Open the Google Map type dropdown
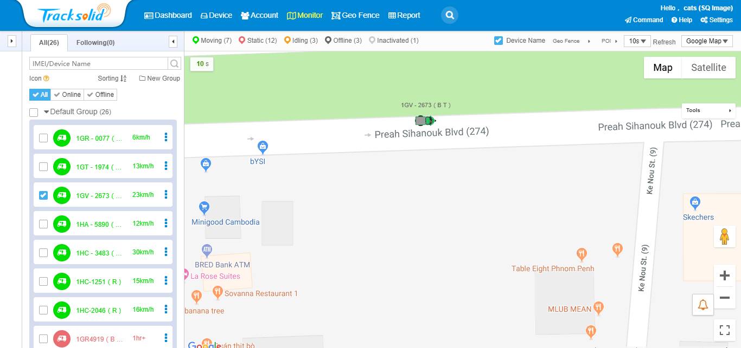This screenshot has width=741, height=348. [x=707, y=41]
